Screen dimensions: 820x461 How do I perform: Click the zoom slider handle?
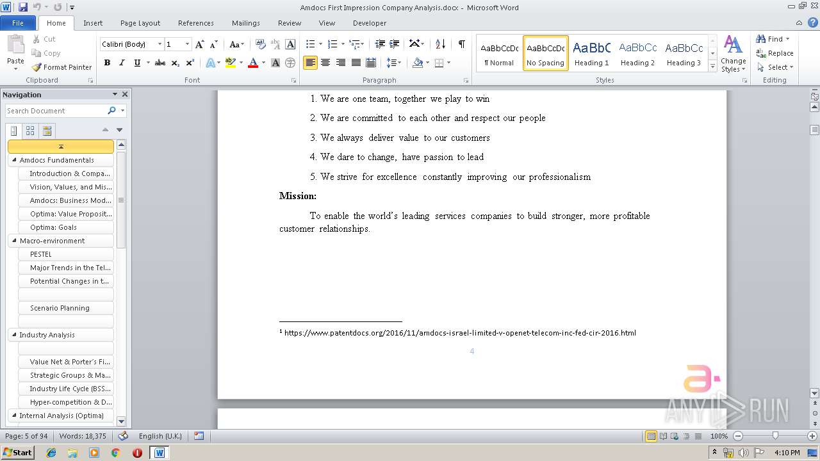pos(775,435)
